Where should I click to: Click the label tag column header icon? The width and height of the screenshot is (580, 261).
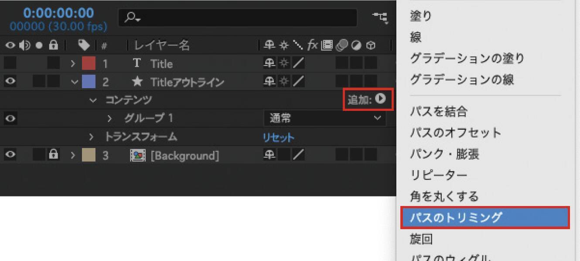[84, 45]
